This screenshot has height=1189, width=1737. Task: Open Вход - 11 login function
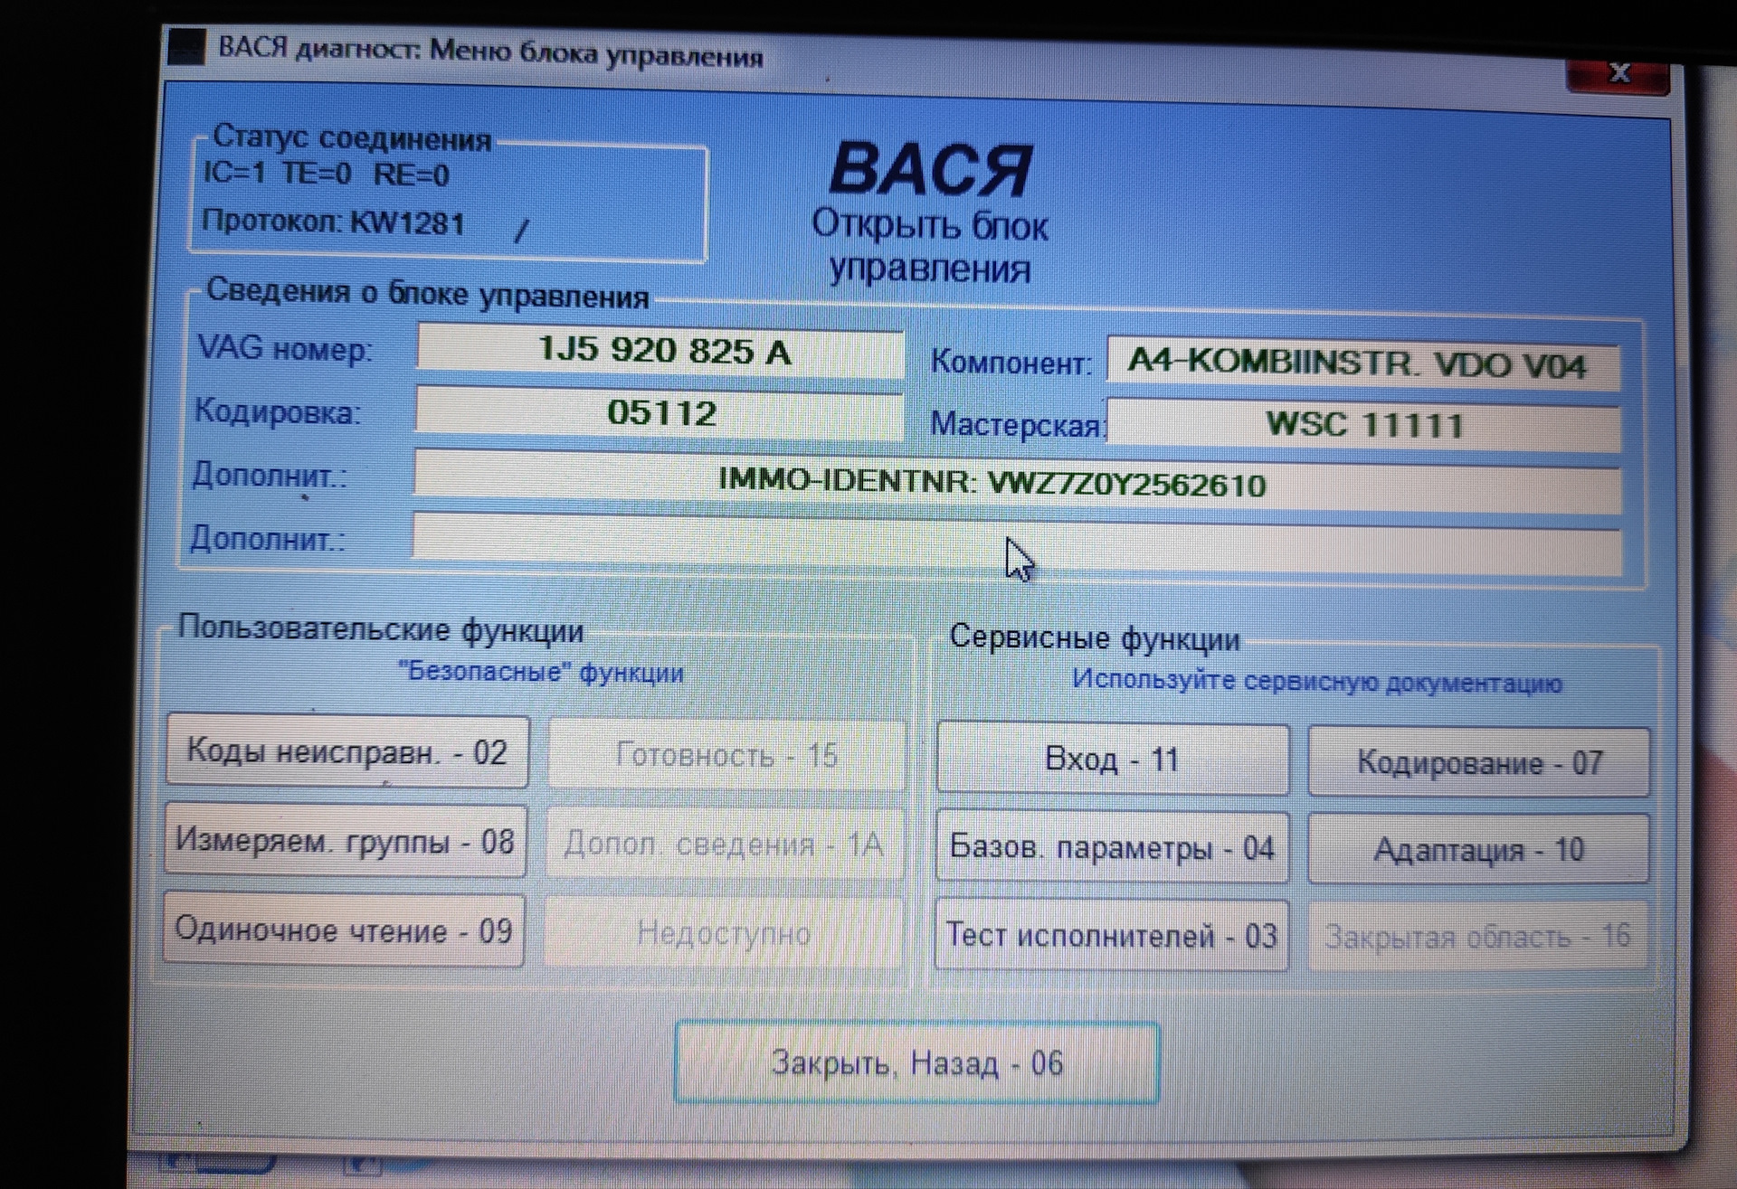tap(1112, 760)
